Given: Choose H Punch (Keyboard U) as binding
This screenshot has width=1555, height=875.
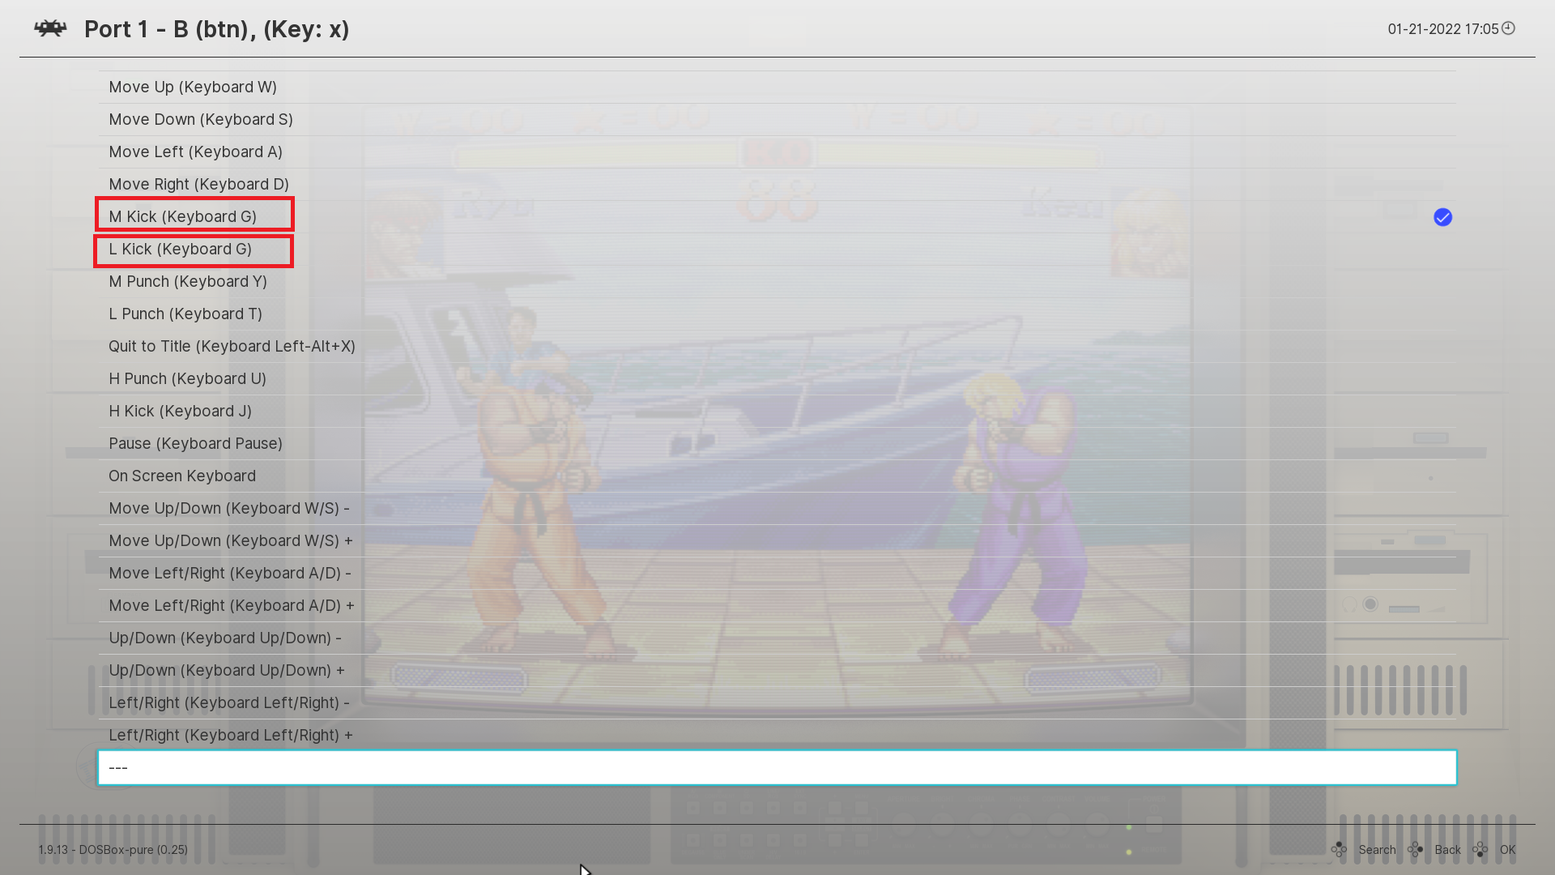Looking at the screenshot, I should point(188,378).
